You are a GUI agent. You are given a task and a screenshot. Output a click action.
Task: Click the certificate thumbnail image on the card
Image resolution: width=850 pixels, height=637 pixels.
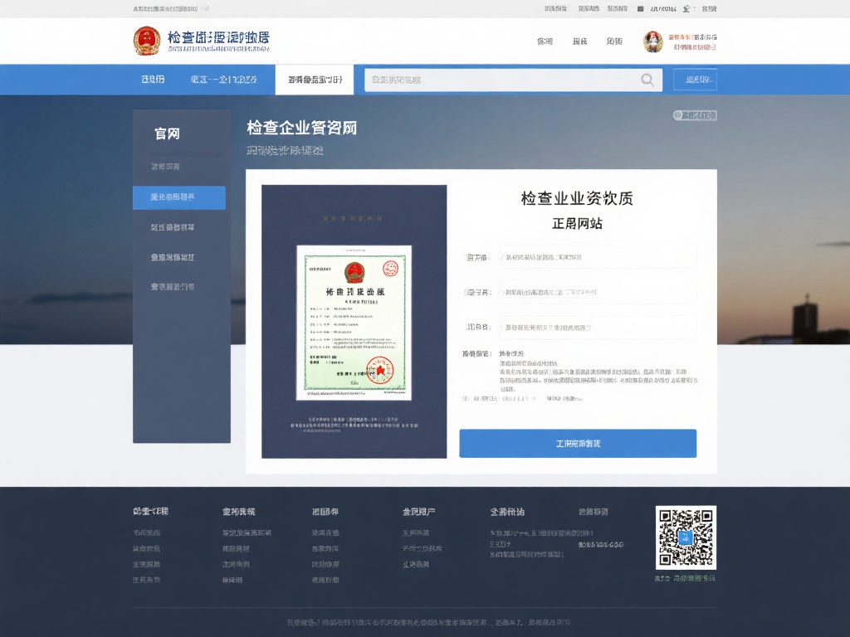[354, 323]
